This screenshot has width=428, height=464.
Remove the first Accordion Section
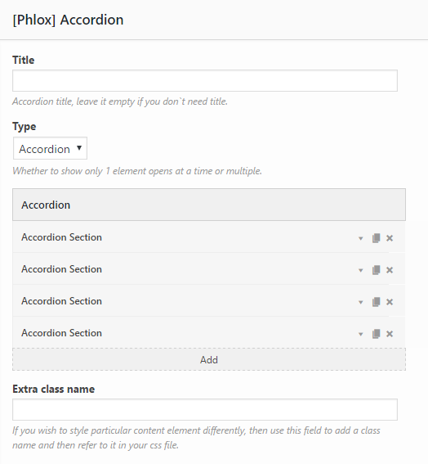pyautogui.click(x=390, y=238)
